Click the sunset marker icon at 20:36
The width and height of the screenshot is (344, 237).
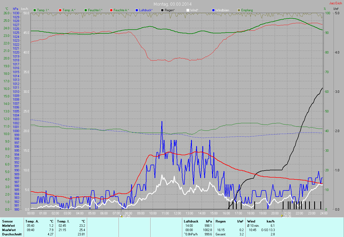coord(282,216)
